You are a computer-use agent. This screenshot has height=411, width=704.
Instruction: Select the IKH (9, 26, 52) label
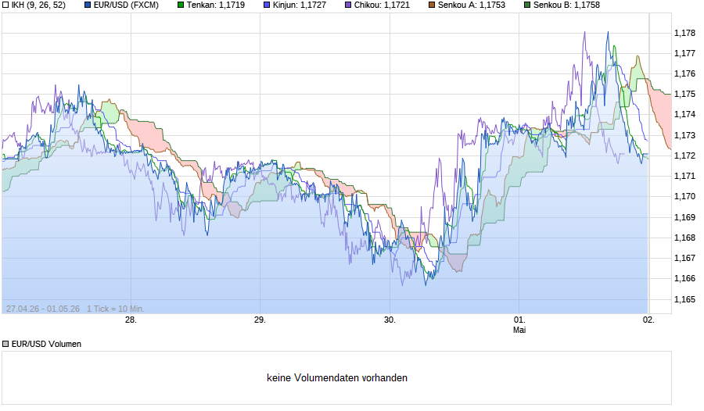[38, 5]
